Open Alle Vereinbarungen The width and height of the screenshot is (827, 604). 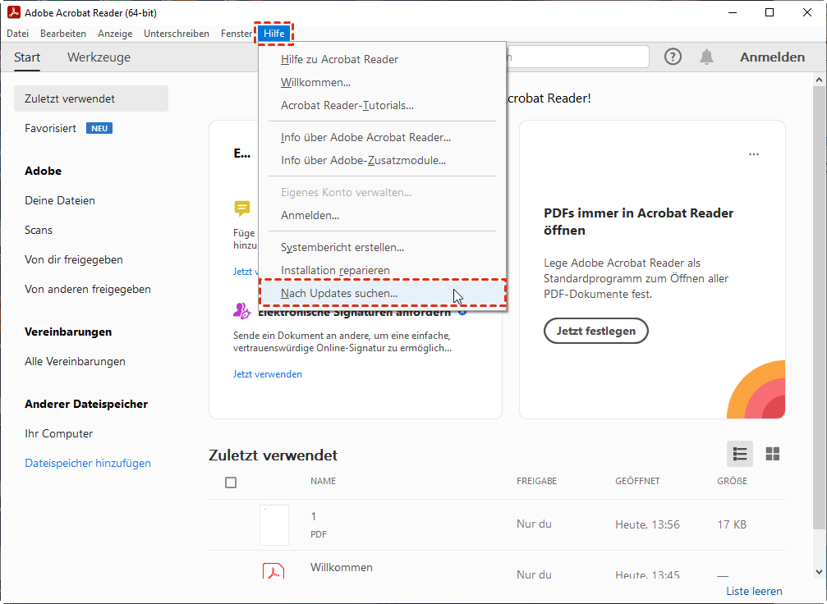point(75,362)
